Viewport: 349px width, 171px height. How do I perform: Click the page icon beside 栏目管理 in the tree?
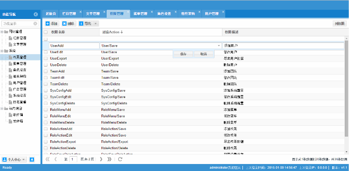coord(10,38)
